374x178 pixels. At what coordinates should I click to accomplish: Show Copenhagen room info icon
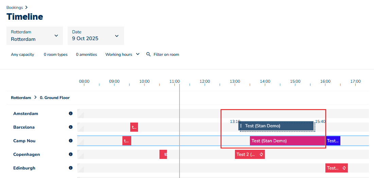point(71,154)
